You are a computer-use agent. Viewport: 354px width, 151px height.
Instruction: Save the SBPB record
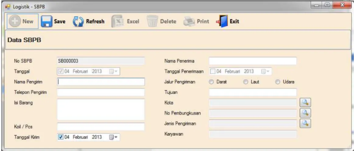point(53,21)
